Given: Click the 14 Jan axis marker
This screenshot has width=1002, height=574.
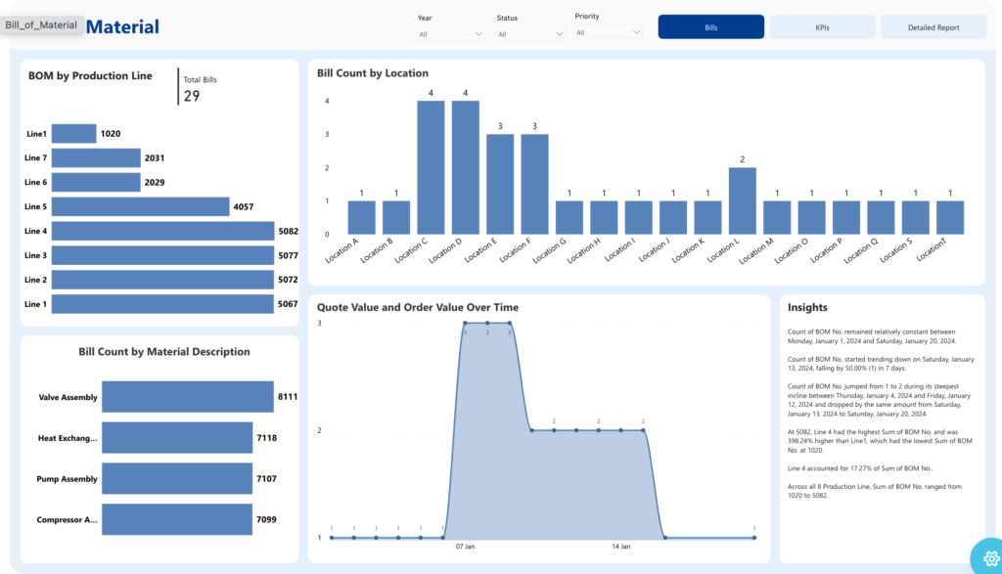Looking at the screenshot, I should (x=621, y=547).
